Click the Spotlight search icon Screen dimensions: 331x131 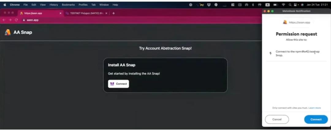pyautogui.click(x=290, y=5)
